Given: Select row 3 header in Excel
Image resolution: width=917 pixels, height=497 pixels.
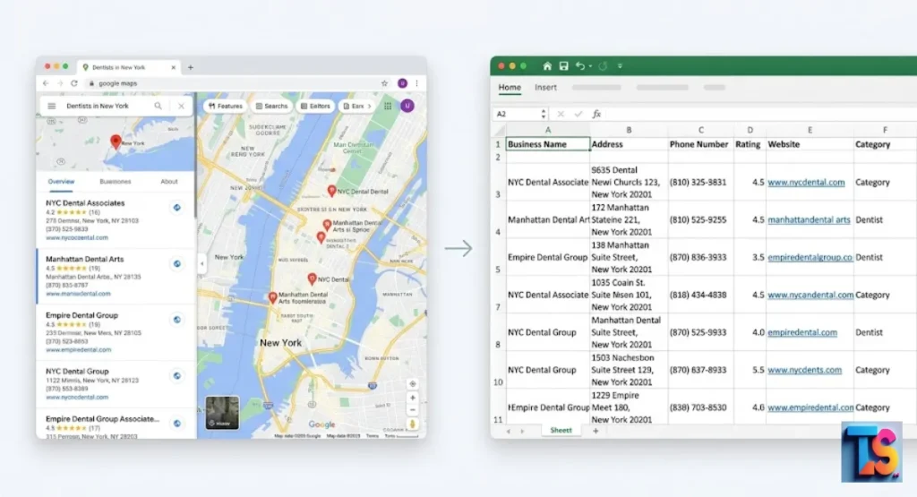Looking at the screenshot, I should pos(498,183).
